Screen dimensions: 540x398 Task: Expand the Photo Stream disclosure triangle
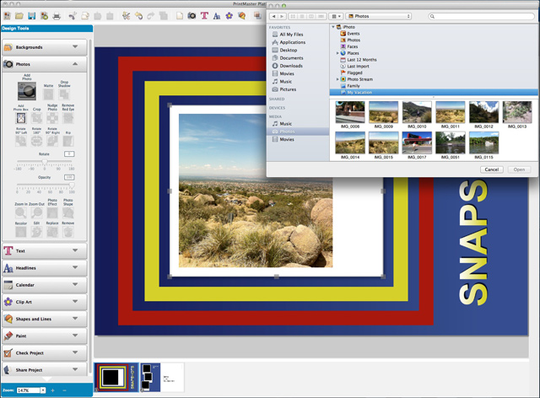pyautogui.click(x=338, y=78)
